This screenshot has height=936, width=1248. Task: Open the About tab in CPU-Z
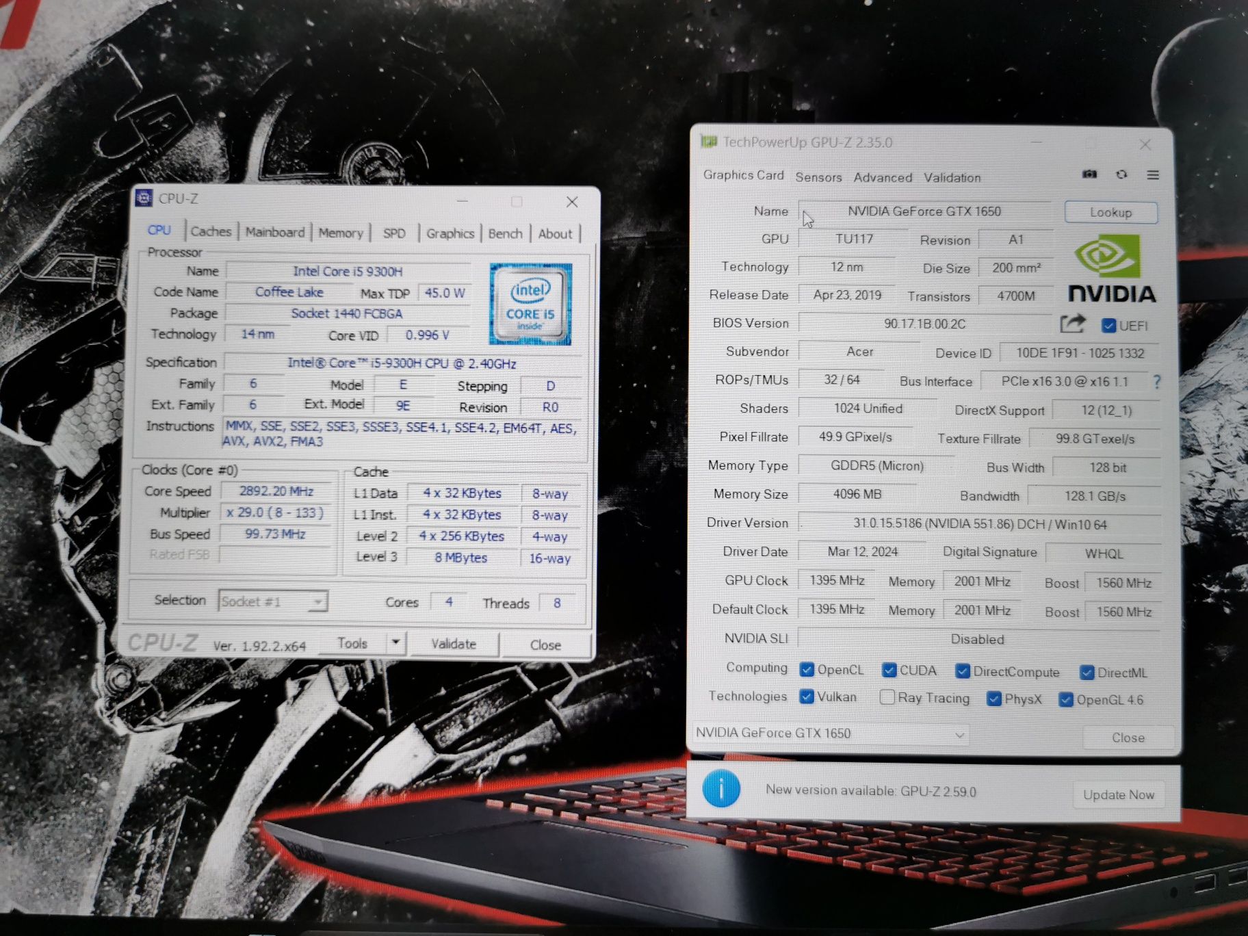pyautogui.click(x=555, y=234)
